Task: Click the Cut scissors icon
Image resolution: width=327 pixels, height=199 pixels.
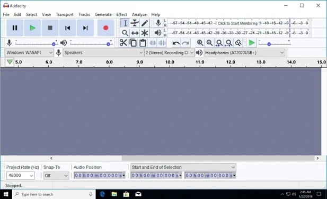Action: (123, 43)
